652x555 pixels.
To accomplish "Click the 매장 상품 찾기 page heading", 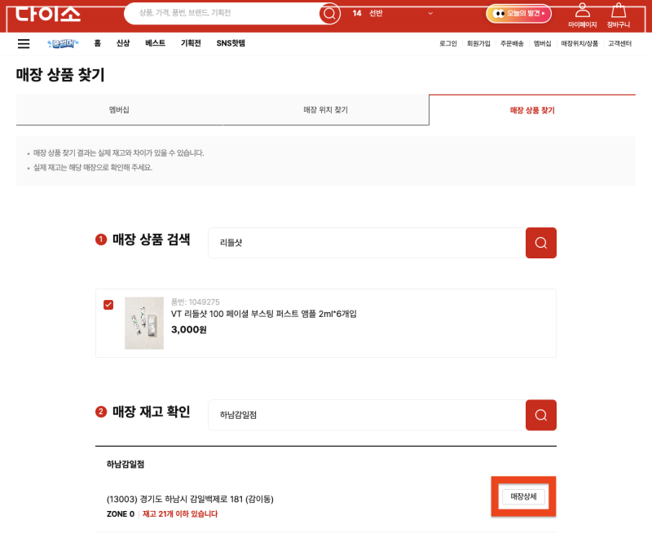I will coord(60,75).
